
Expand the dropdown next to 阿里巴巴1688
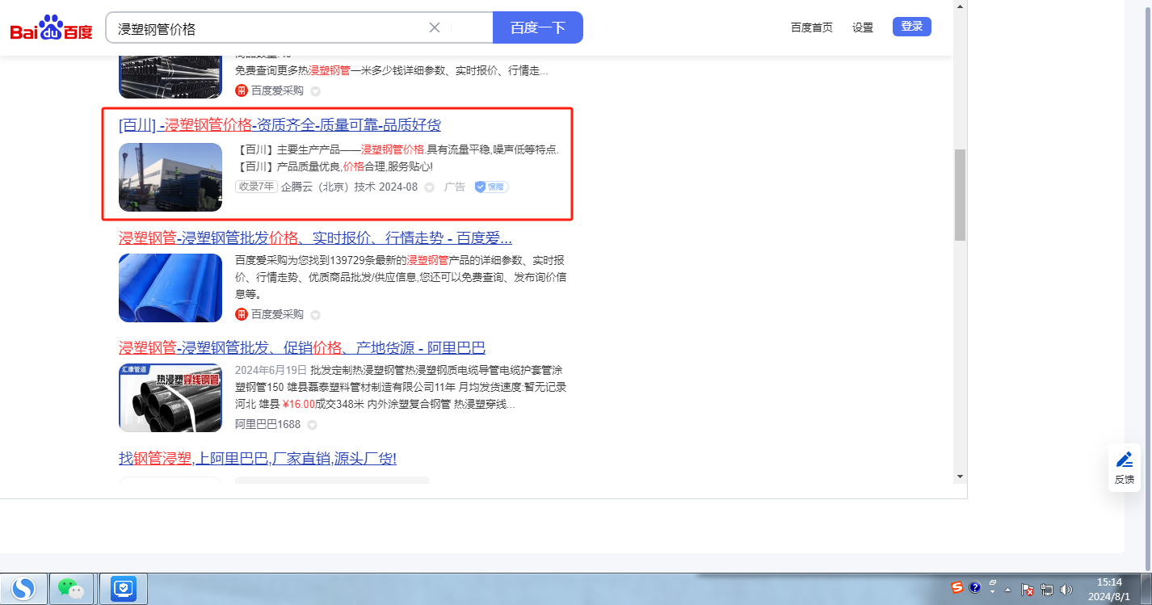pyautogui.click(x=312, y=425)
